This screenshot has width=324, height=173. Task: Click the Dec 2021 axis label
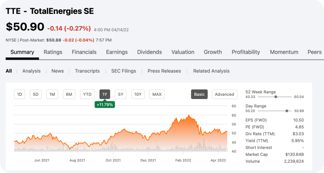point(148,161)
